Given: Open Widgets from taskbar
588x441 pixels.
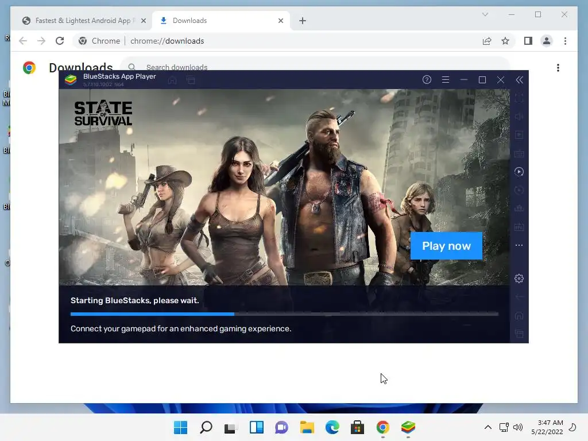Looking at the screenshot, I should tap(257, 427).
